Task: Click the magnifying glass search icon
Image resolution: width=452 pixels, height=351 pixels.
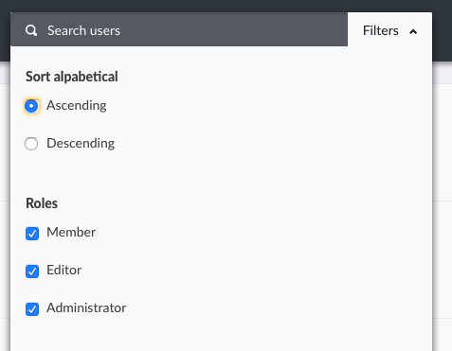Action: [31, 30]
